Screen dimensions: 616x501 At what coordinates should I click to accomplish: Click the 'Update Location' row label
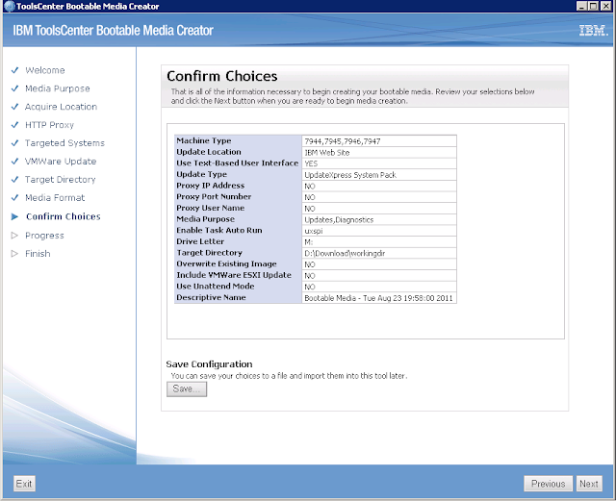(x=209, y=152)
